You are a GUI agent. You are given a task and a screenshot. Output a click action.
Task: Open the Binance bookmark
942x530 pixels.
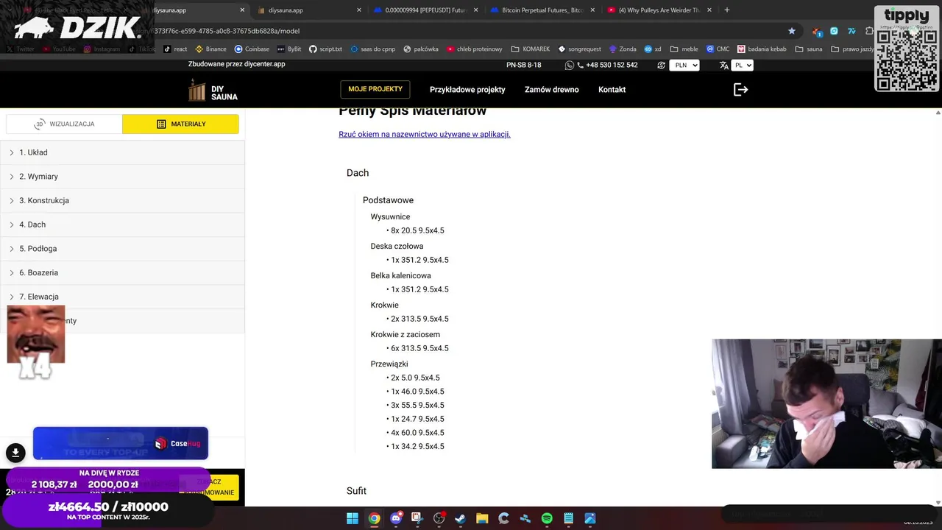pyautogui.click(x=210, y=49)
